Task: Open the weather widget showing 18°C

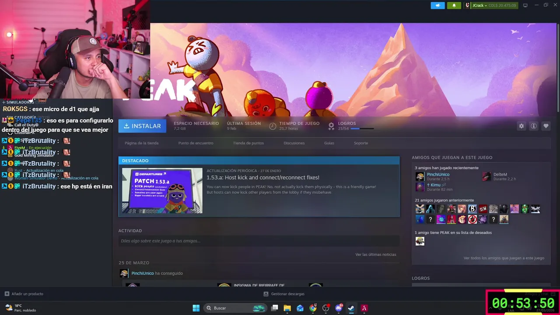Action: (20, 308)
